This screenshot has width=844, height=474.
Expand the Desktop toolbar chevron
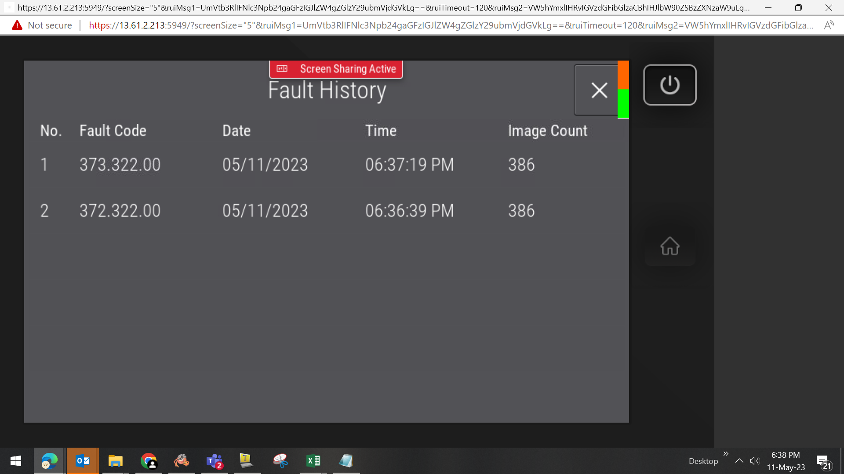point(726,454)
